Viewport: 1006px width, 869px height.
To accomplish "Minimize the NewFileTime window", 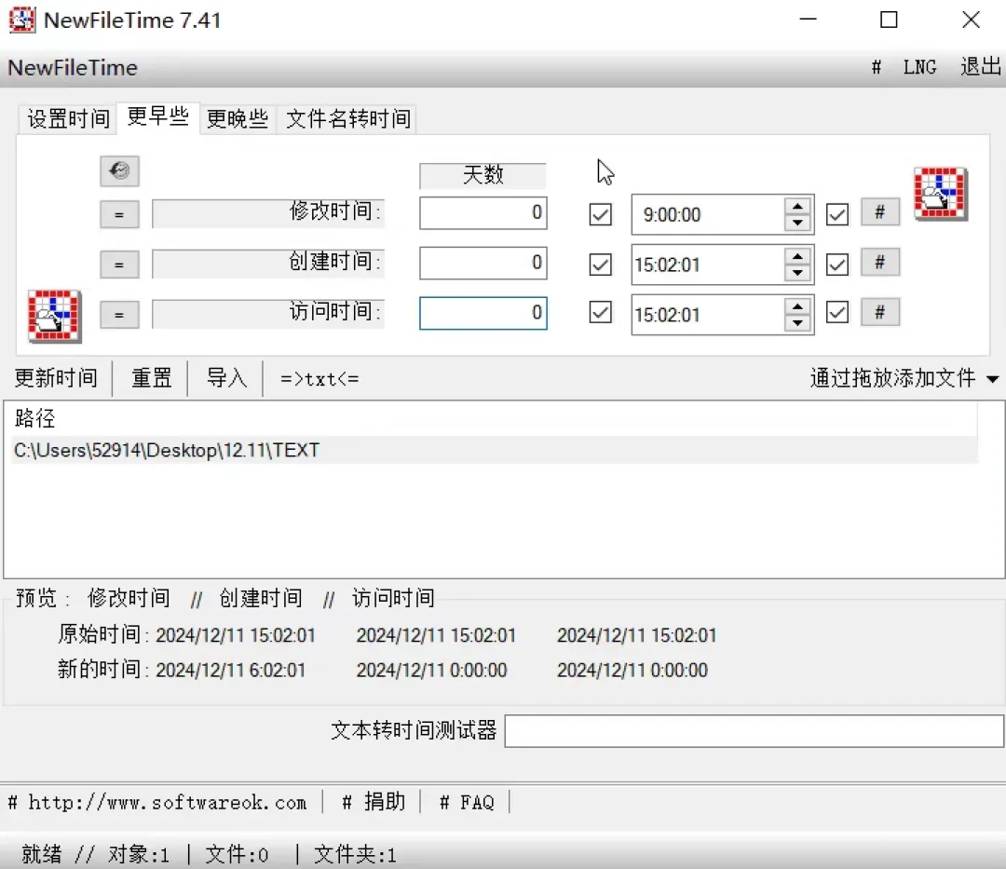I will coord(809,20).
